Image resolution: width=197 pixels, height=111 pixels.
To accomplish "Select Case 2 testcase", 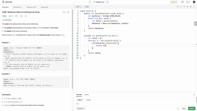I will (89, 100).
